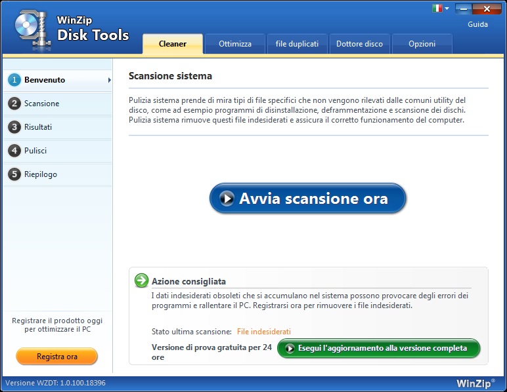Upgrade via Esegui l'aggiornamento alla versione completa
Image resolution: width=507 pixels, height=392 pixels.
[379, 348]
